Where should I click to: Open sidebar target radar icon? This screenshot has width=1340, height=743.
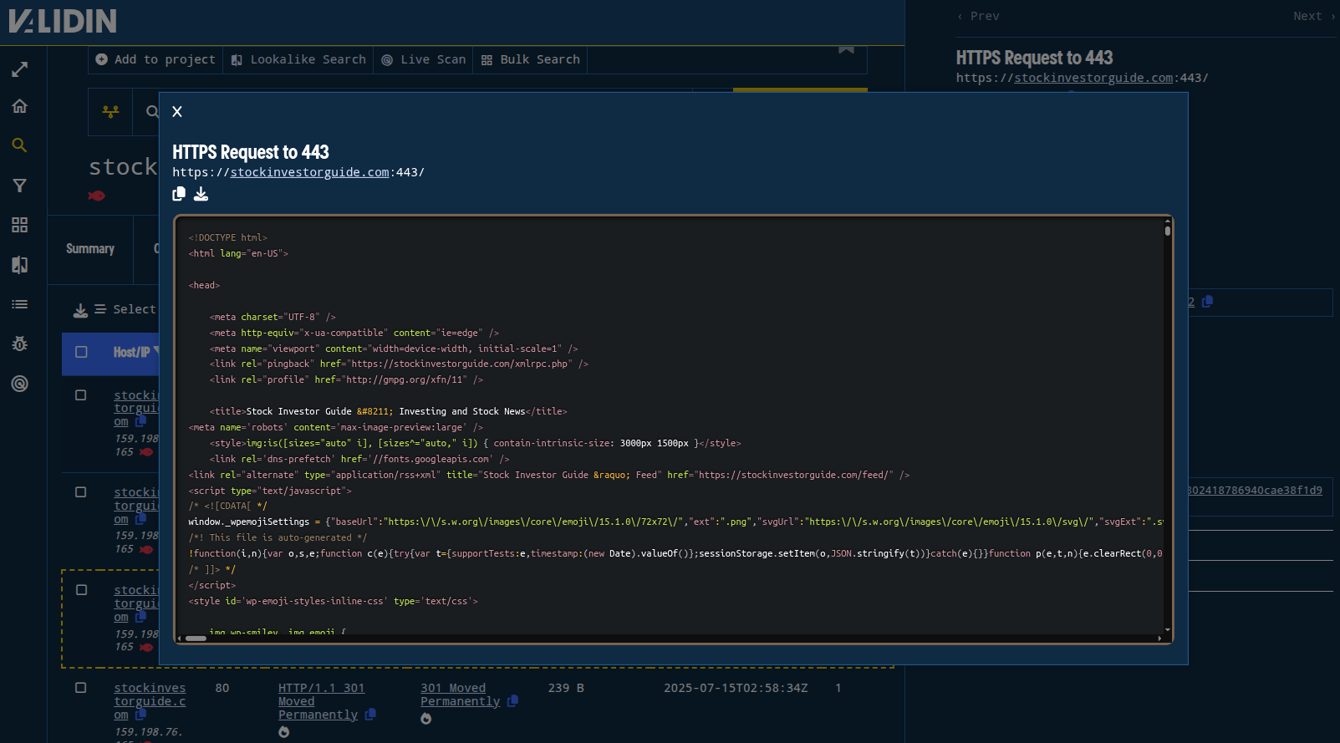[x=19, y=384]
